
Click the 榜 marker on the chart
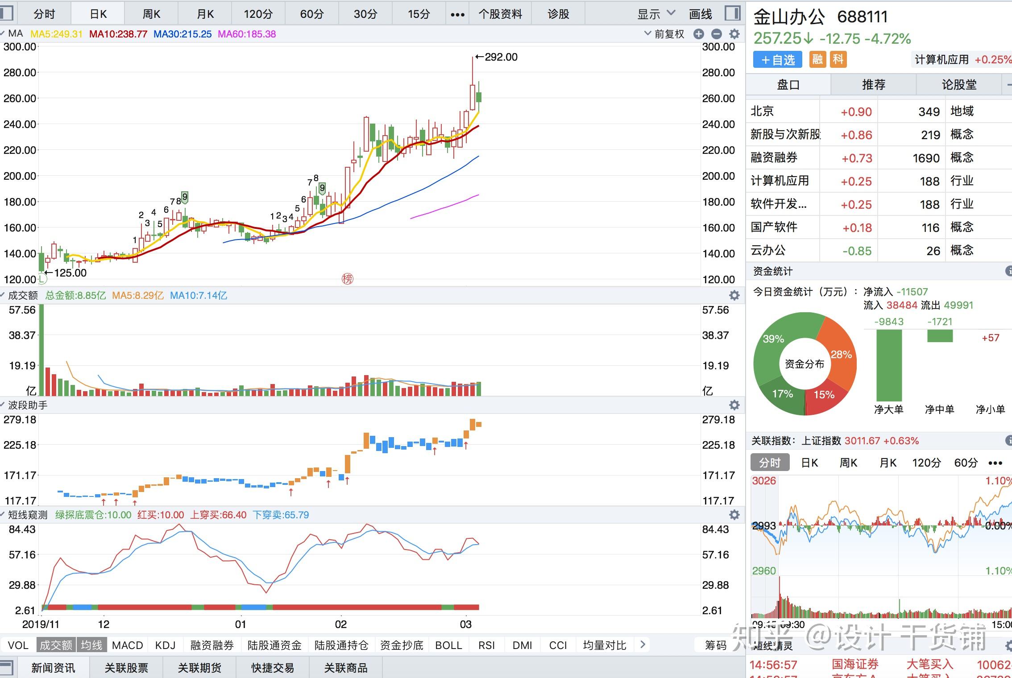coord(347,279)
